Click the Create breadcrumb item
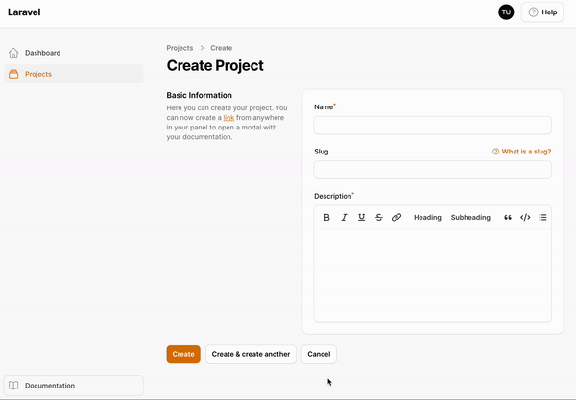 pos(221,48)
